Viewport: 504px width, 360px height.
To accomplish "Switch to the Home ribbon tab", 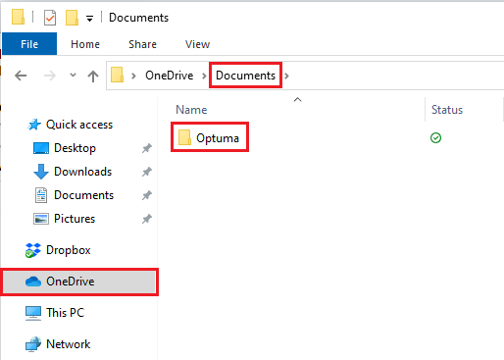I will coord(85,44).
